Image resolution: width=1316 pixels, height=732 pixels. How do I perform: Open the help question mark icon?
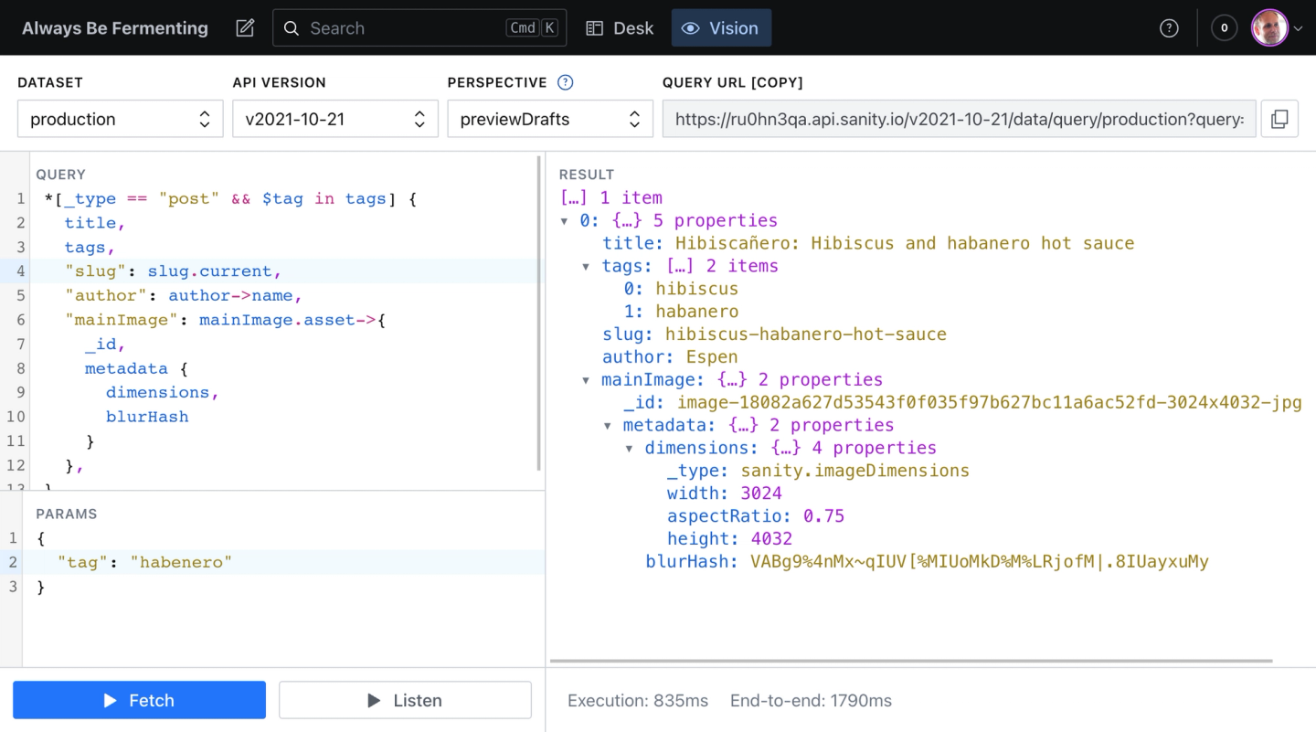pyautogui.click(x=1169, y=27)
